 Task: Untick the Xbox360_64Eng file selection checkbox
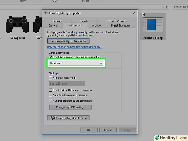click(x=143, y=15)
